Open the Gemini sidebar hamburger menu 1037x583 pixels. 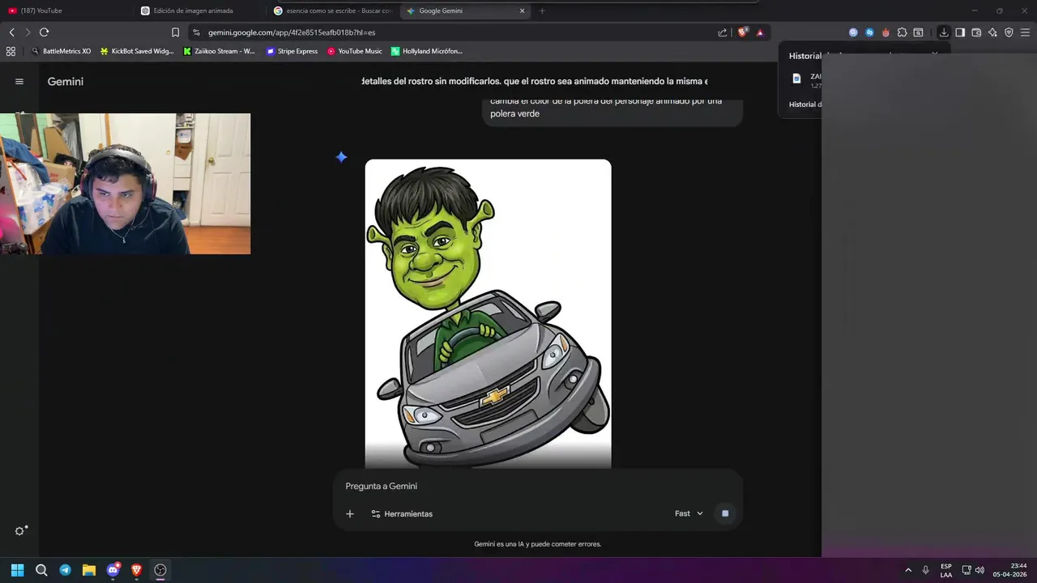pyautogui.click(x=19, y=81)
